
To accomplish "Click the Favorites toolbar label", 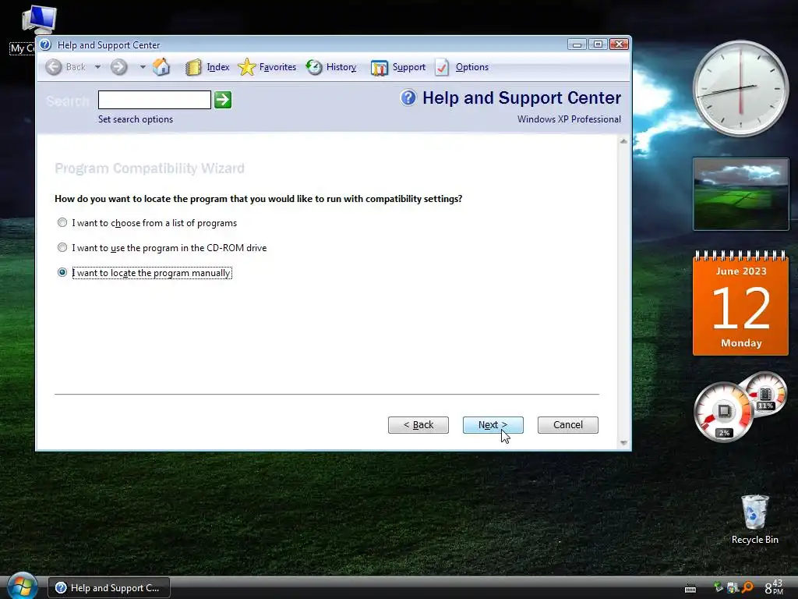I will coord(277,67).
